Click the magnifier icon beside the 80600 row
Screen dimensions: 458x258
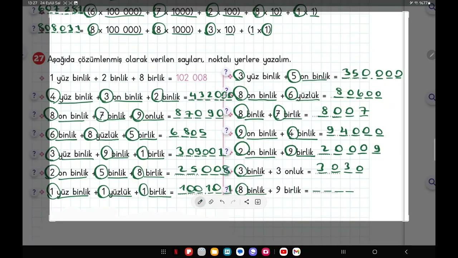pyautogui.click(x=432, y=97)
